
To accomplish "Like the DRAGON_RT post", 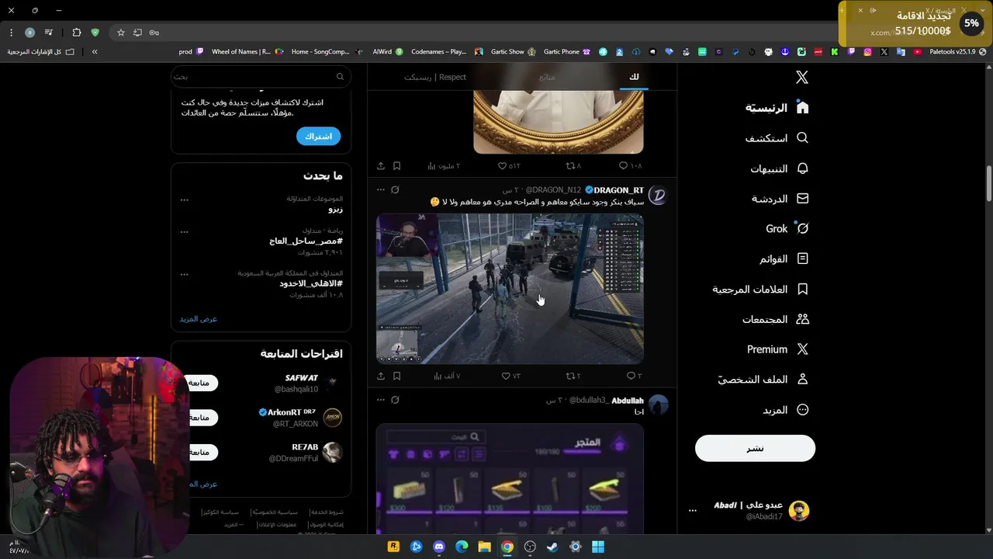I will point(510,376).
